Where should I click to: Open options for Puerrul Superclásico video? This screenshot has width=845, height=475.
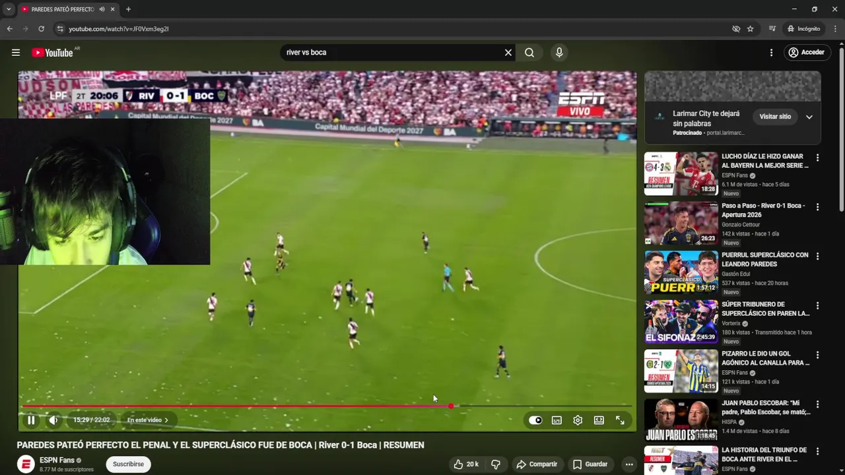pos(817,256)
